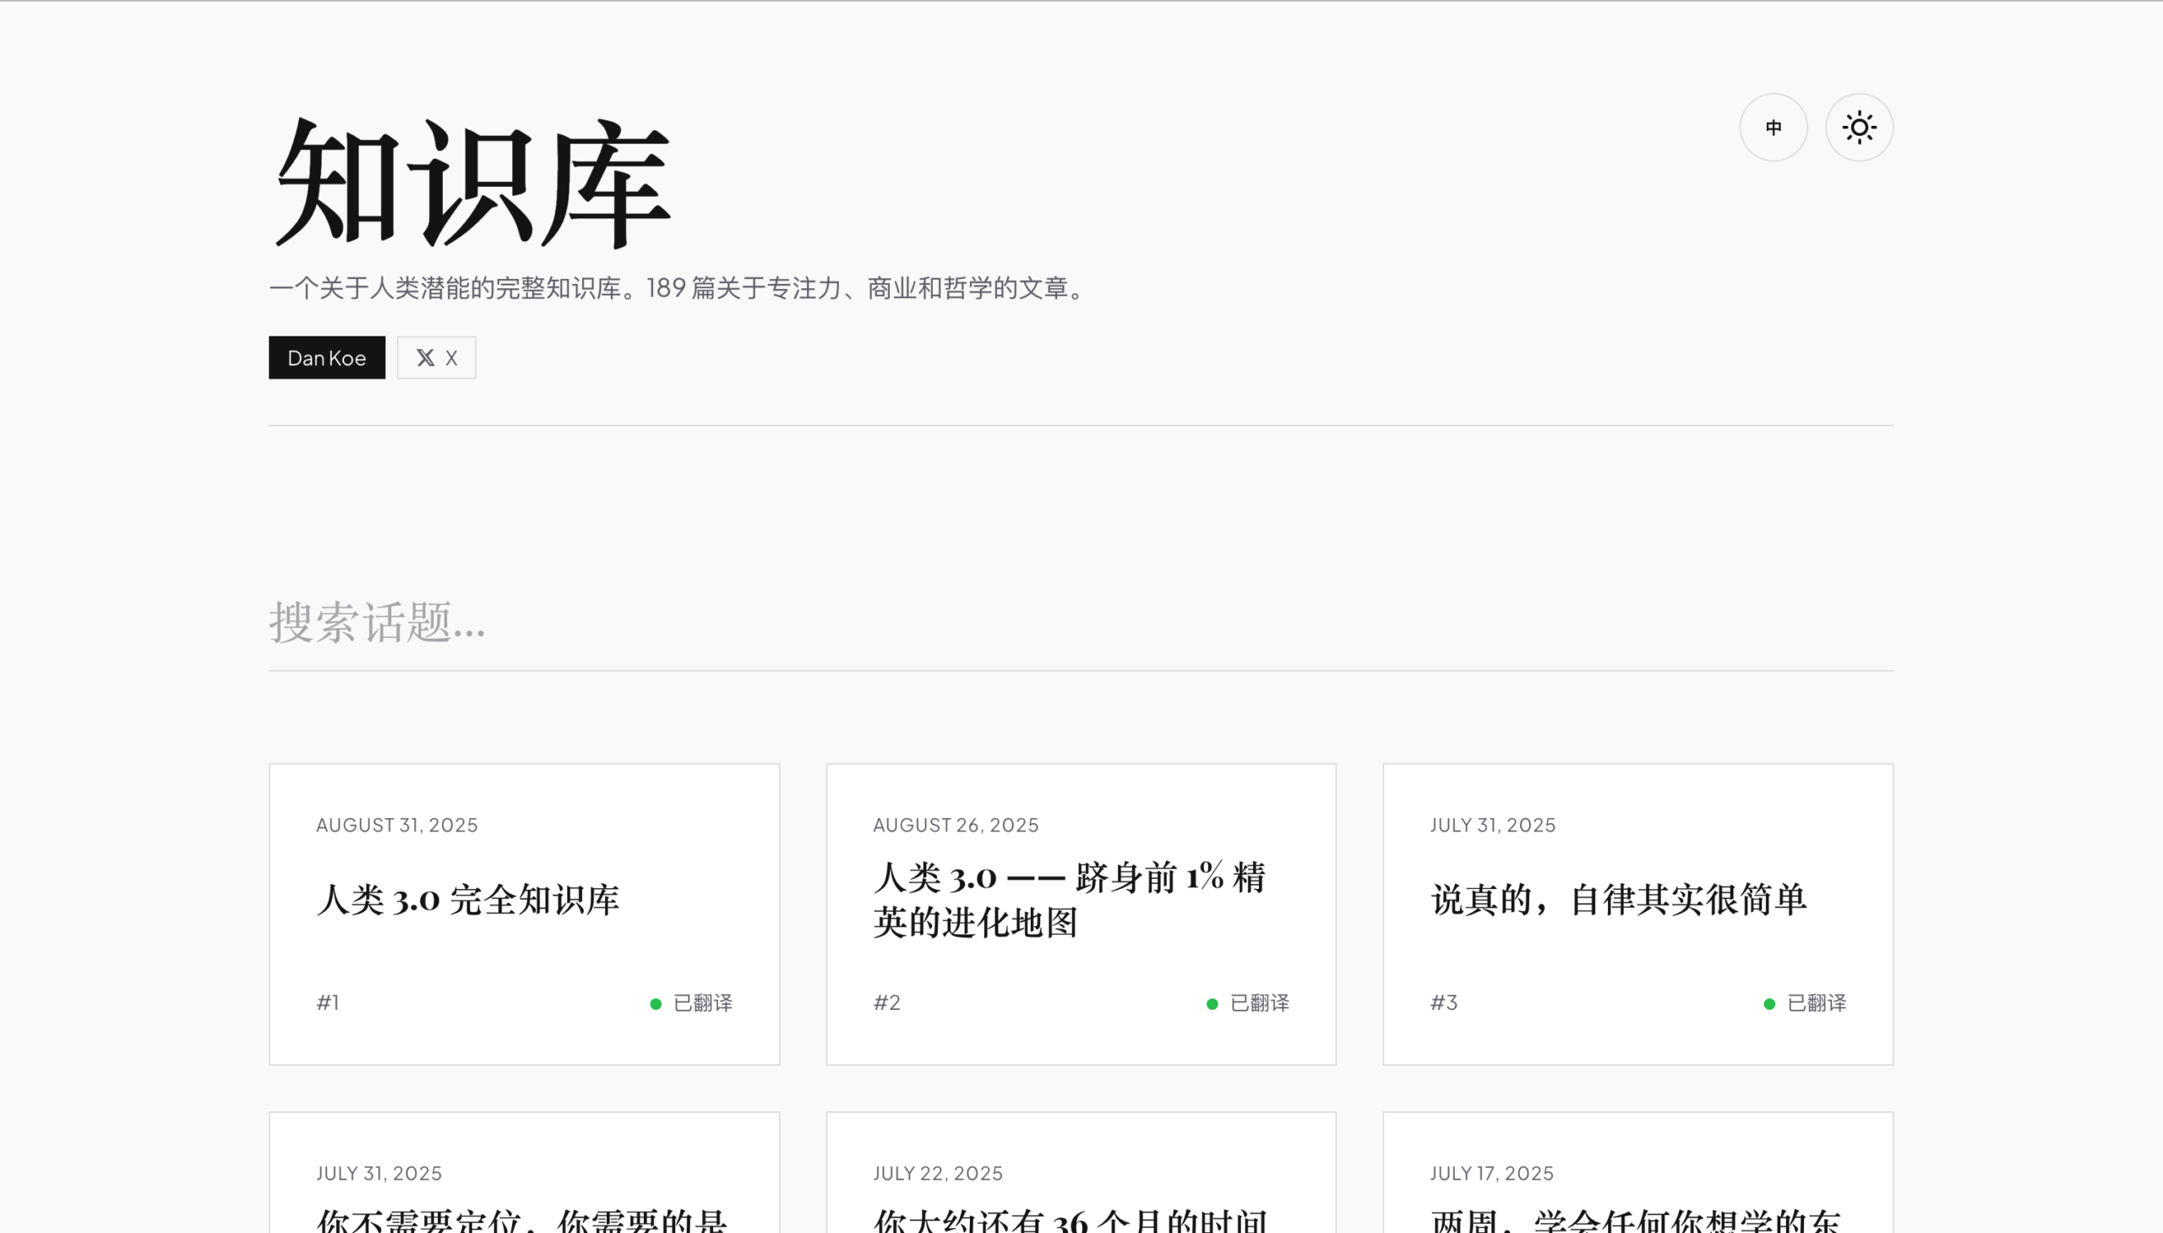The width and height of the screenshot is (2163, 1233).
Task: Click the green dot next to 已翻译 on article #2
Action: [x=1212, y=1002]
